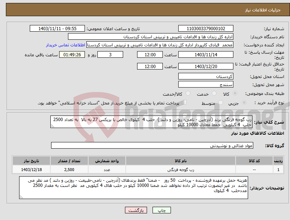Image resolution: width=290 pixels, height=220 pixels.
Task: Click the اطلاعات کالاهای مورد نیاز heading
Action: [x=257, y=133]
